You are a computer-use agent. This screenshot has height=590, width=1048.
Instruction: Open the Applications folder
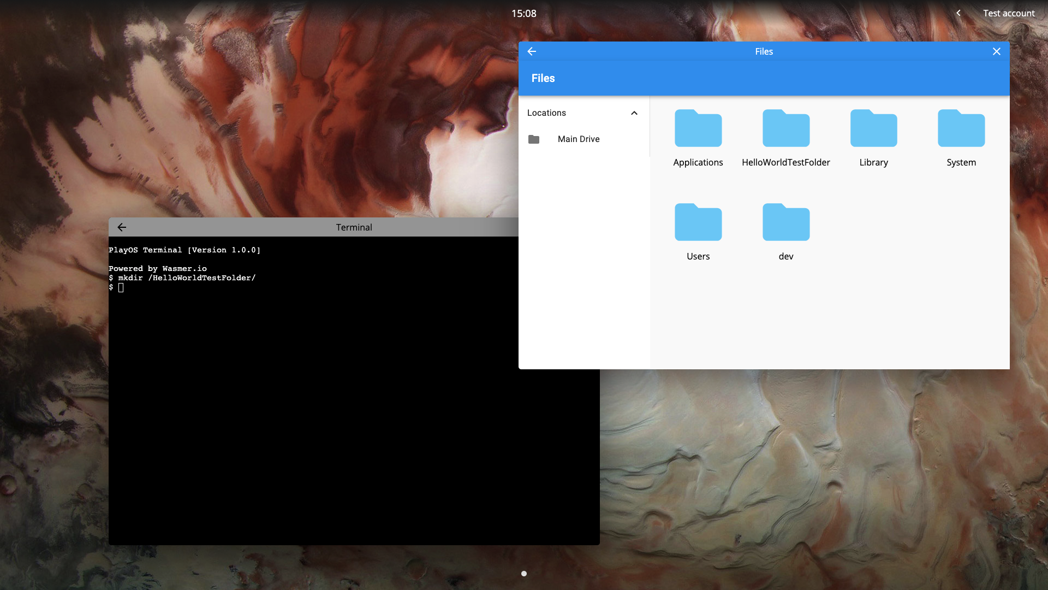(698, 129)
